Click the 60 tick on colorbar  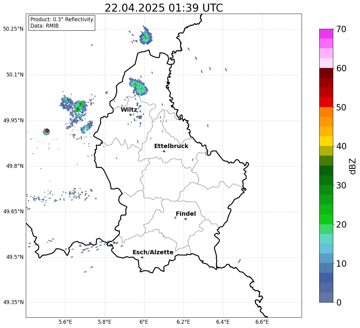coord(341,68)
